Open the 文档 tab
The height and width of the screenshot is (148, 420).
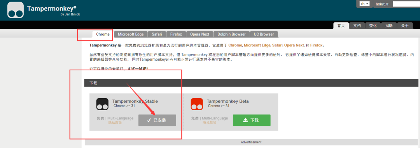(x=357, y=26)
